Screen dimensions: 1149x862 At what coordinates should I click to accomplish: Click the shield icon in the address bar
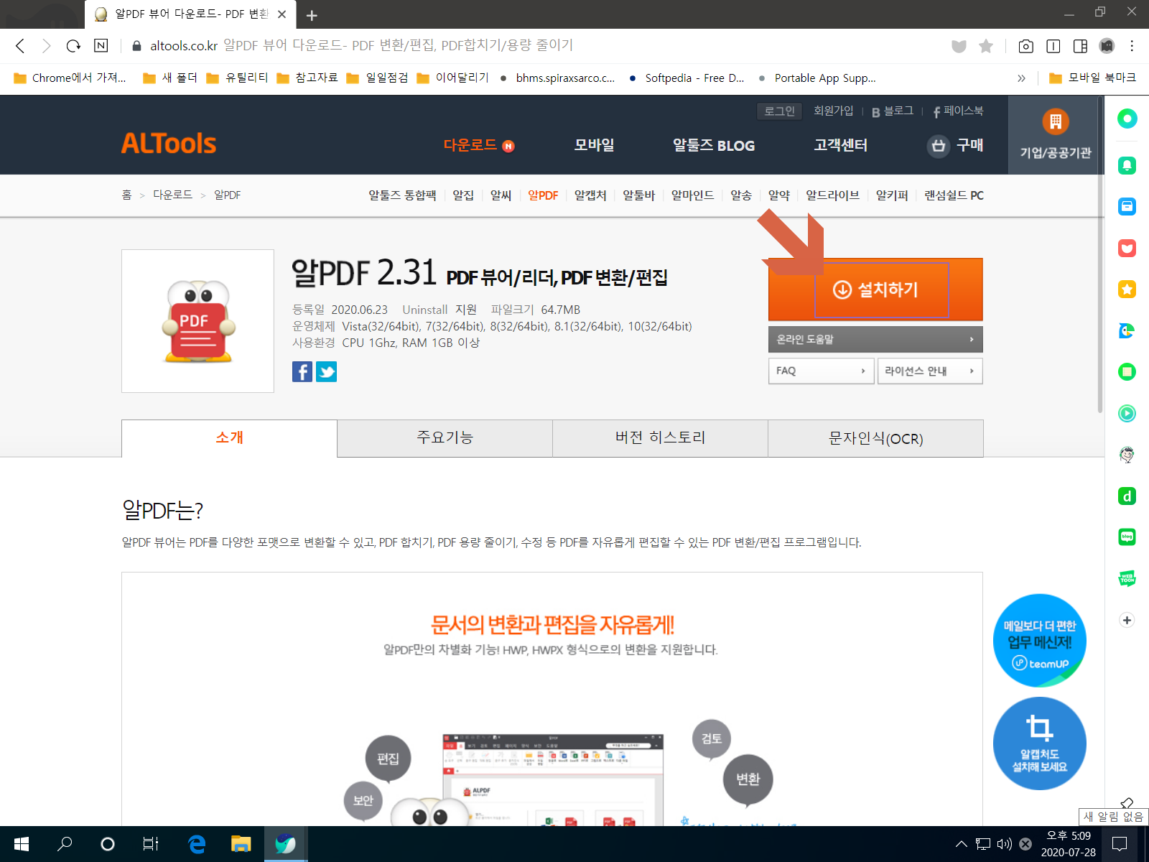tap(959, 46)
